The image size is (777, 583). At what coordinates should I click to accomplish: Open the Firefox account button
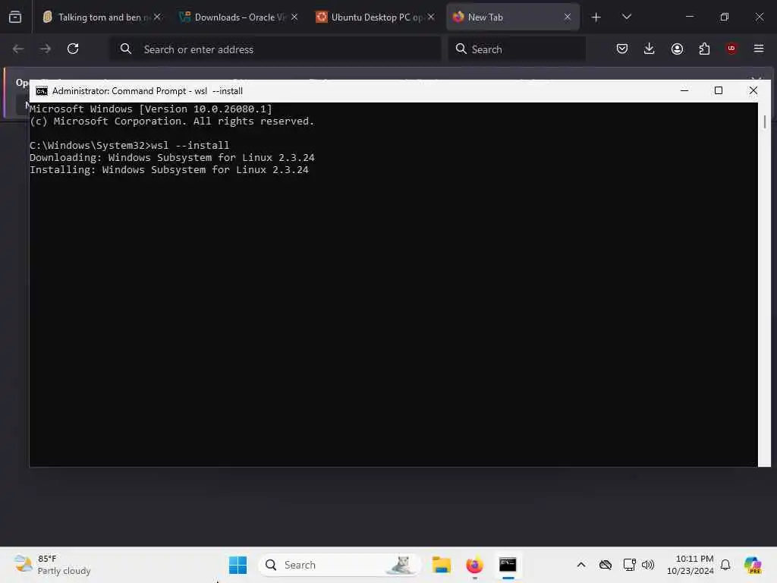[x=677, y=49]
